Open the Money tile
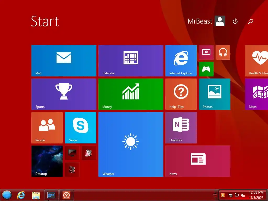The width and height of the screenshot is (268, 201). [131, 94]
